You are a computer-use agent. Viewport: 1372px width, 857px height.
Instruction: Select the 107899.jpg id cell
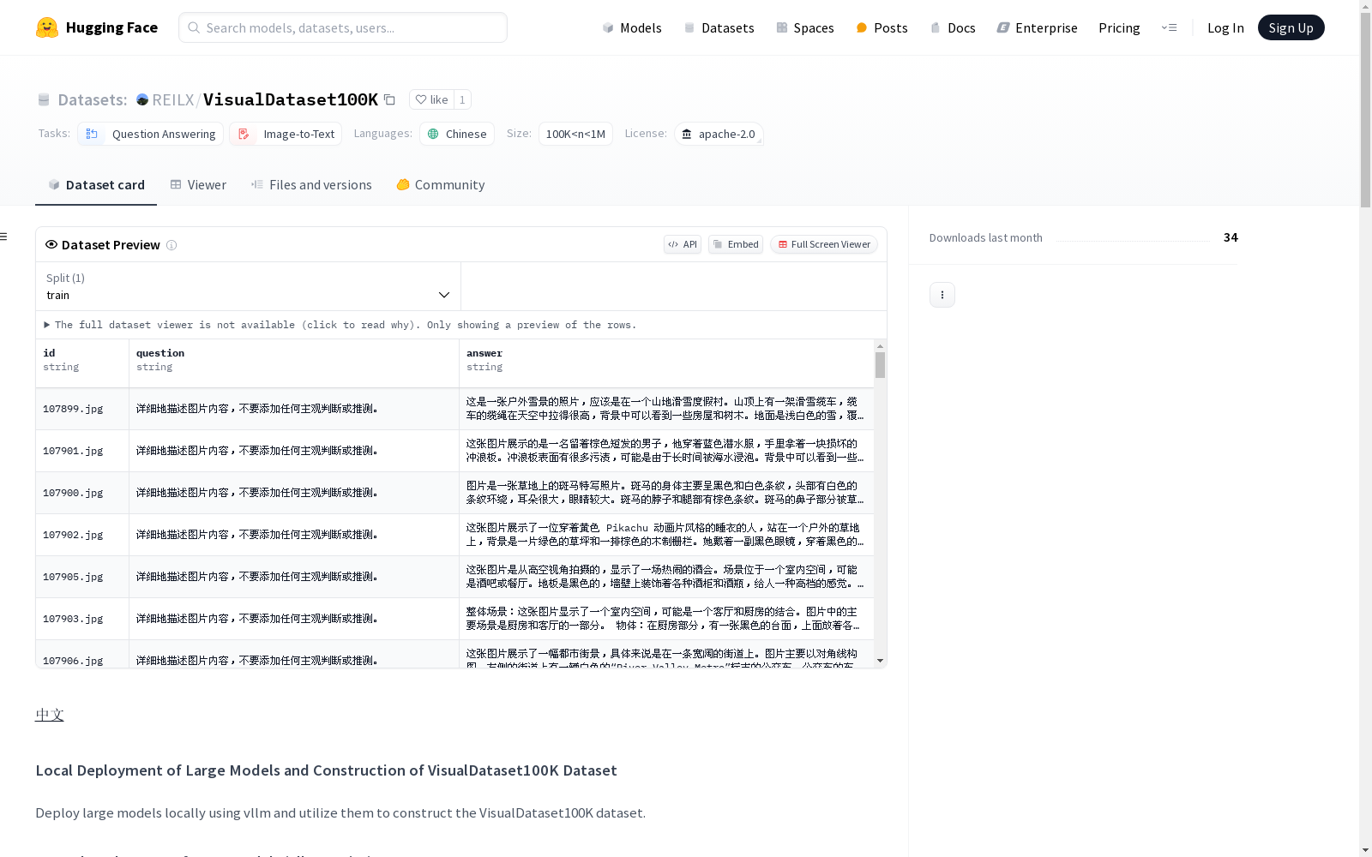click(82, 409)
